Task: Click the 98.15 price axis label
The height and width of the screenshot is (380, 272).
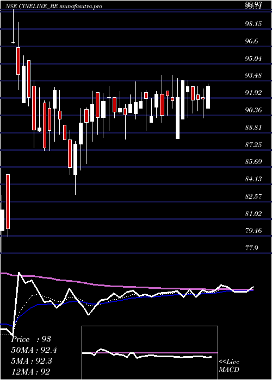Action: pos(254,24)
